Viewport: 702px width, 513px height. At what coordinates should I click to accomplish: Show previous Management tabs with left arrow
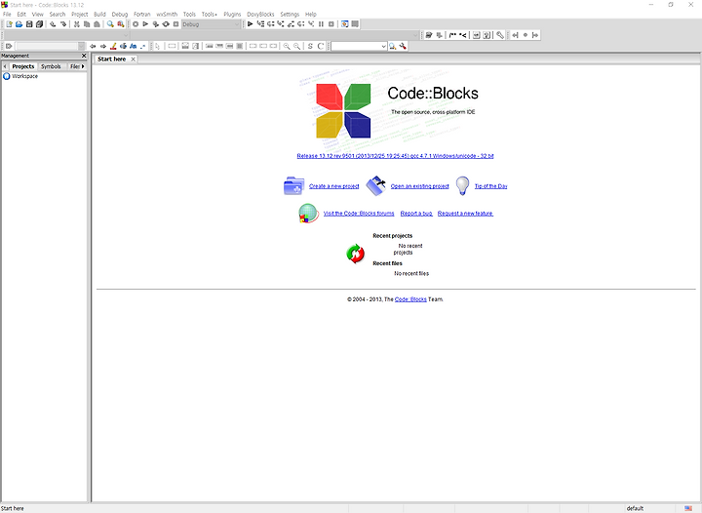(x=5, y=66)
